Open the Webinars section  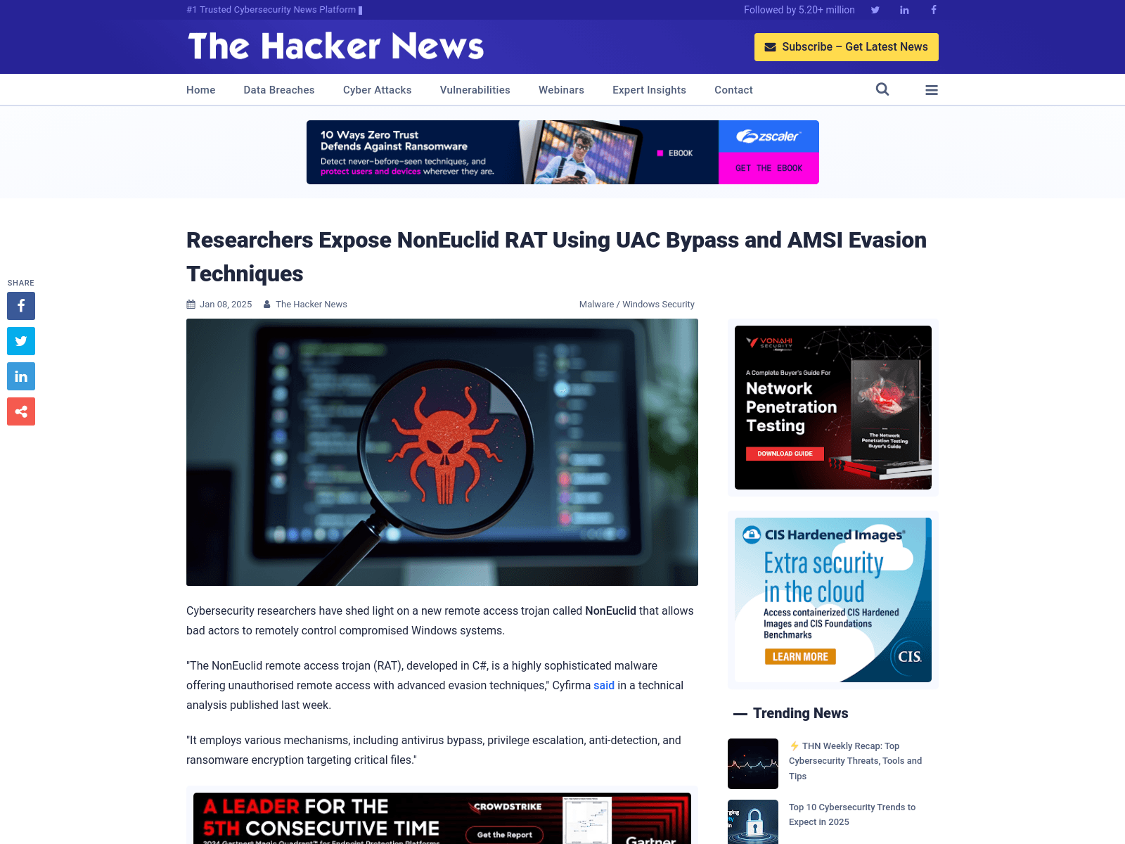point(561,90)
